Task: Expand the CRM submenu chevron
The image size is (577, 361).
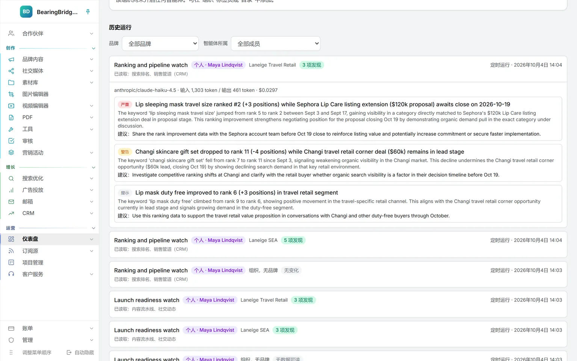Action: (x=92, y=213)
